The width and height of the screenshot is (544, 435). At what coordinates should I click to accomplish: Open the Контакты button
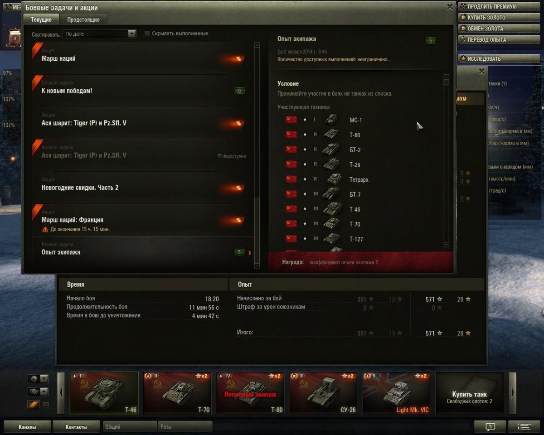76,427
